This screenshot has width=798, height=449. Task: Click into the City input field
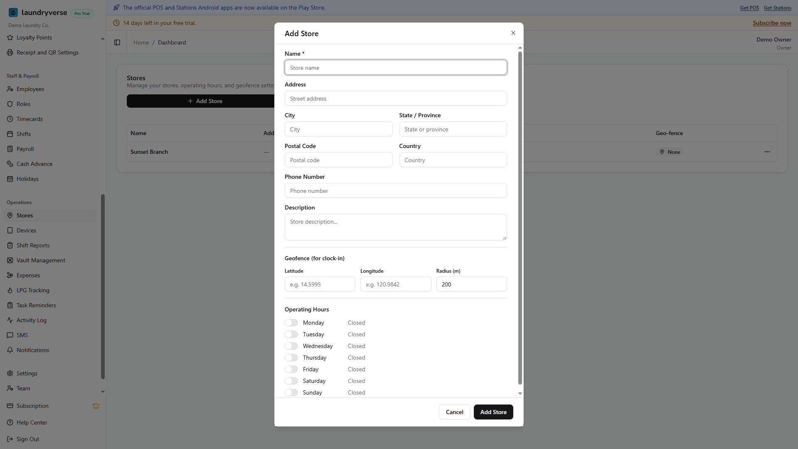338,129
